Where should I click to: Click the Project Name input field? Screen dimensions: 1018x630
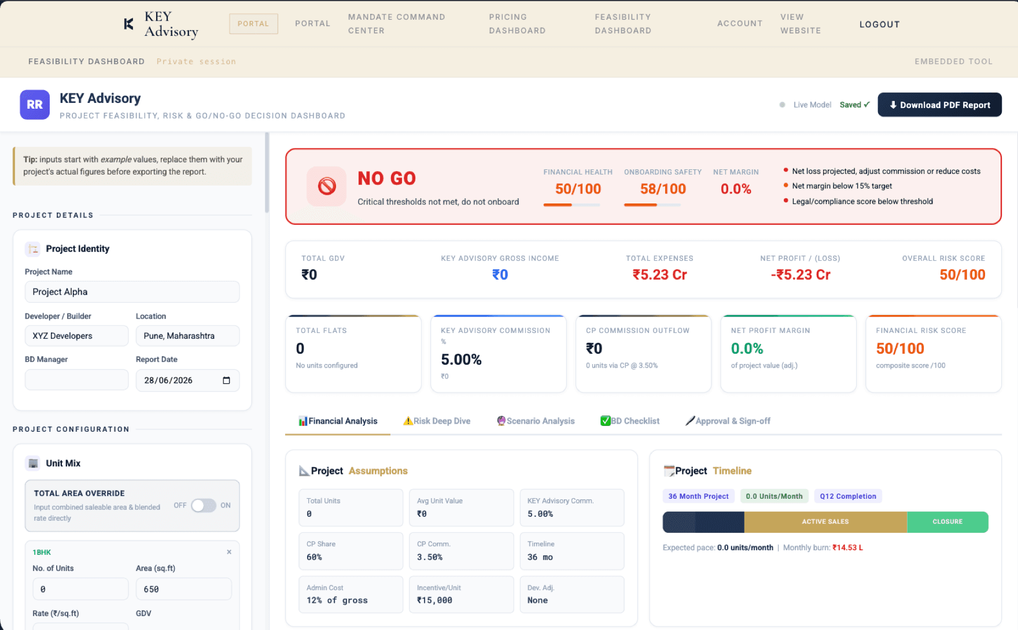tap(132, 292)
